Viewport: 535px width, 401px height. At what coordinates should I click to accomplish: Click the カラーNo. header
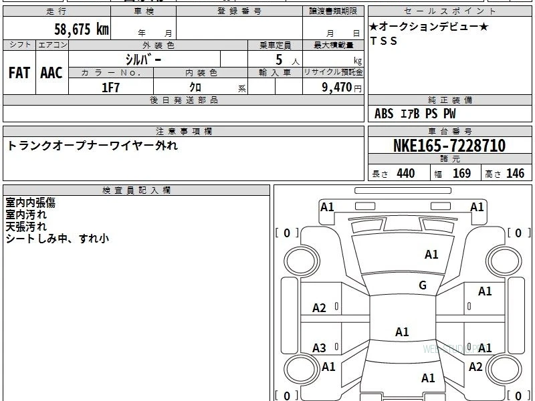[x=111, y=73]
